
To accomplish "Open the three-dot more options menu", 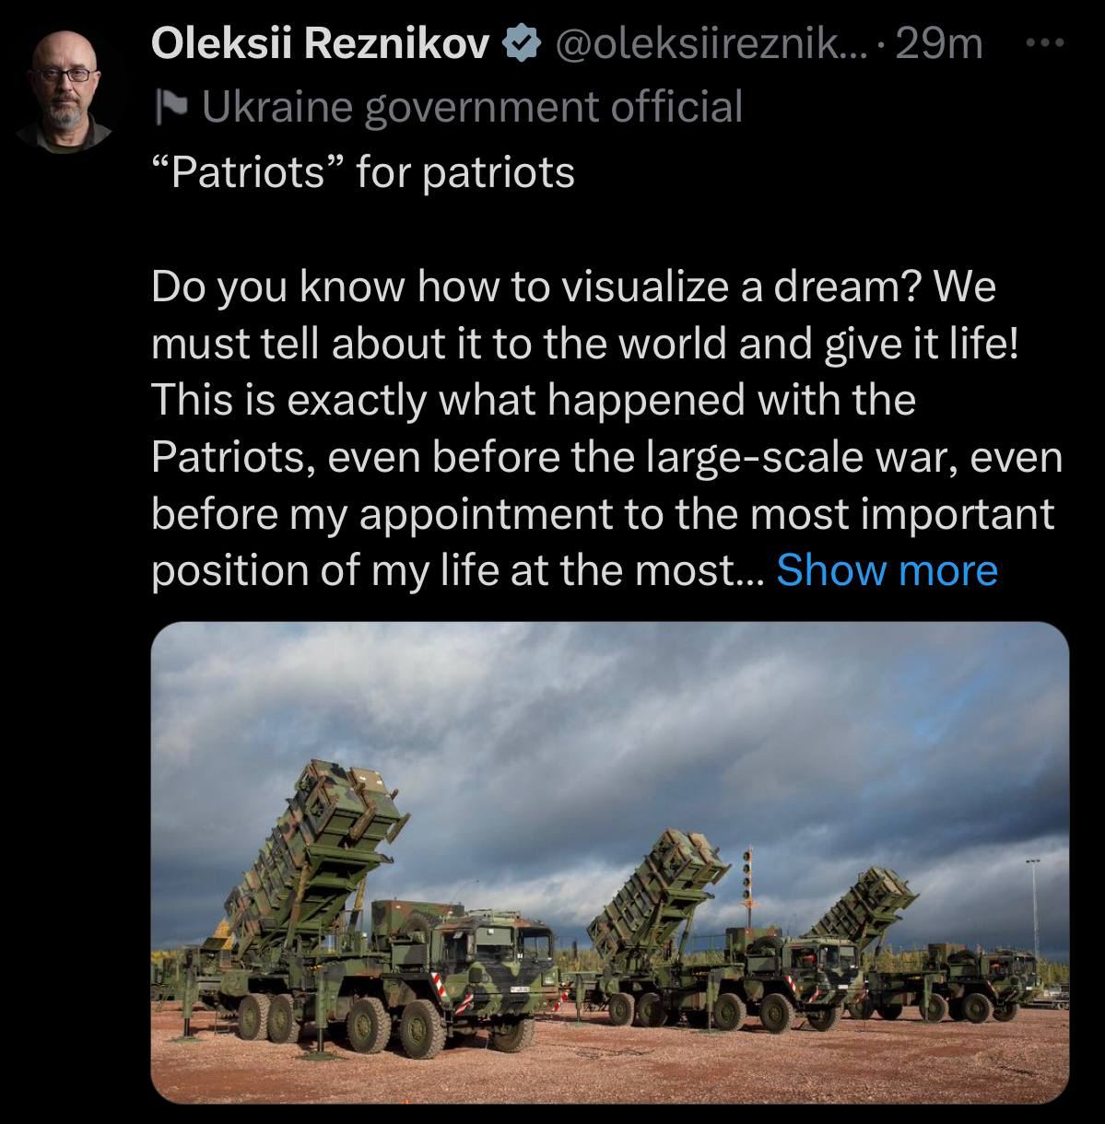I will [x=1045, y=42].
